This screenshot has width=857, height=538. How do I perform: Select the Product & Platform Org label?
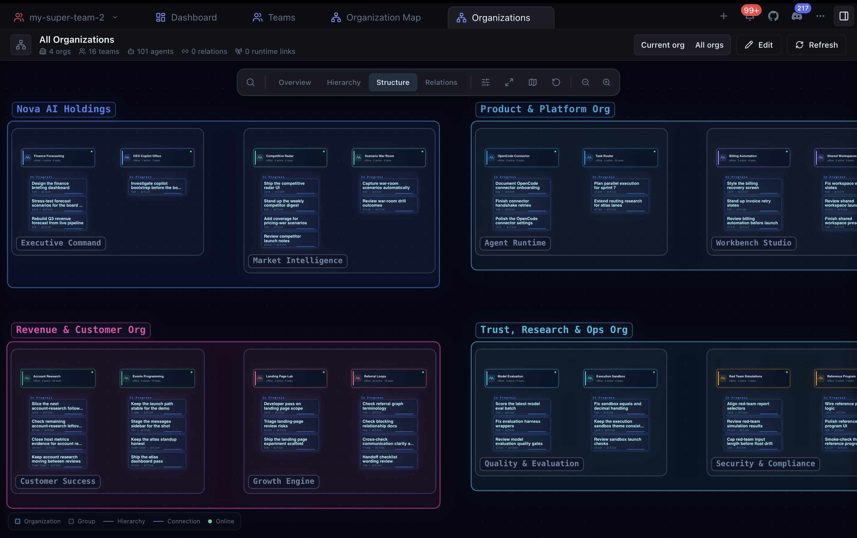coord(545,109)
